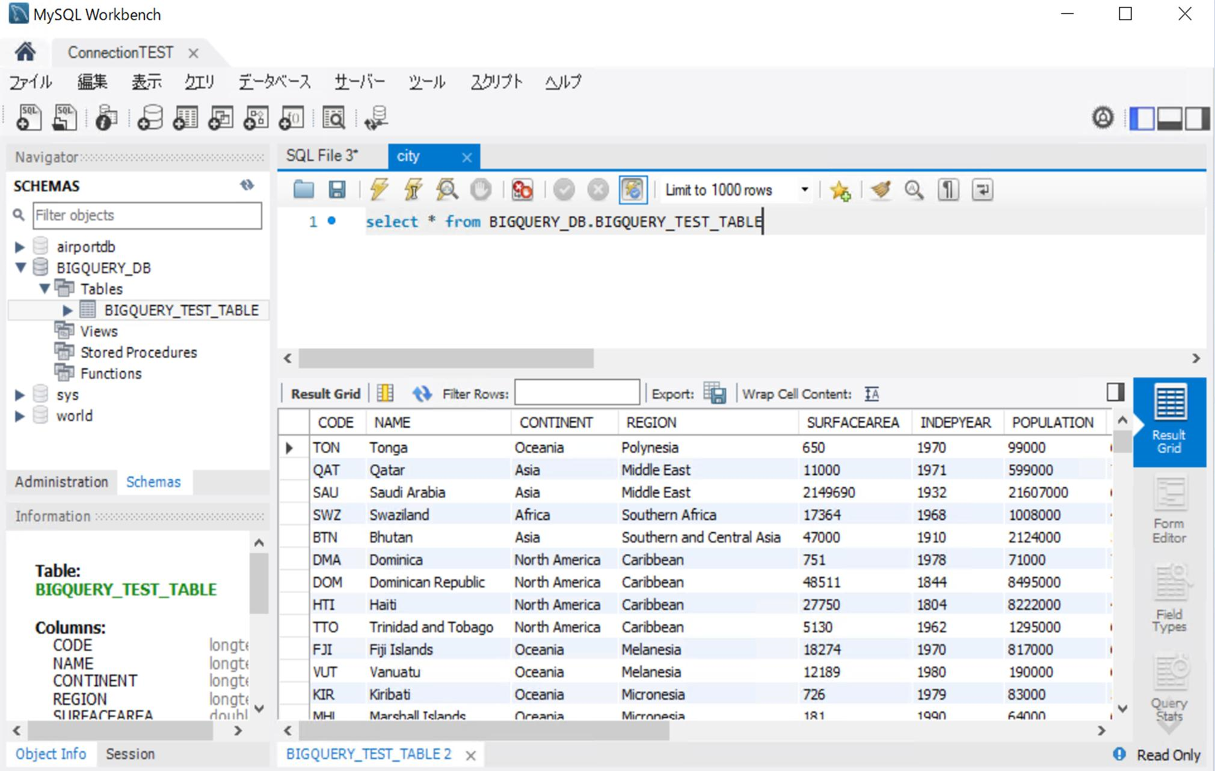Expand the sys schema

tap(20, 394)
